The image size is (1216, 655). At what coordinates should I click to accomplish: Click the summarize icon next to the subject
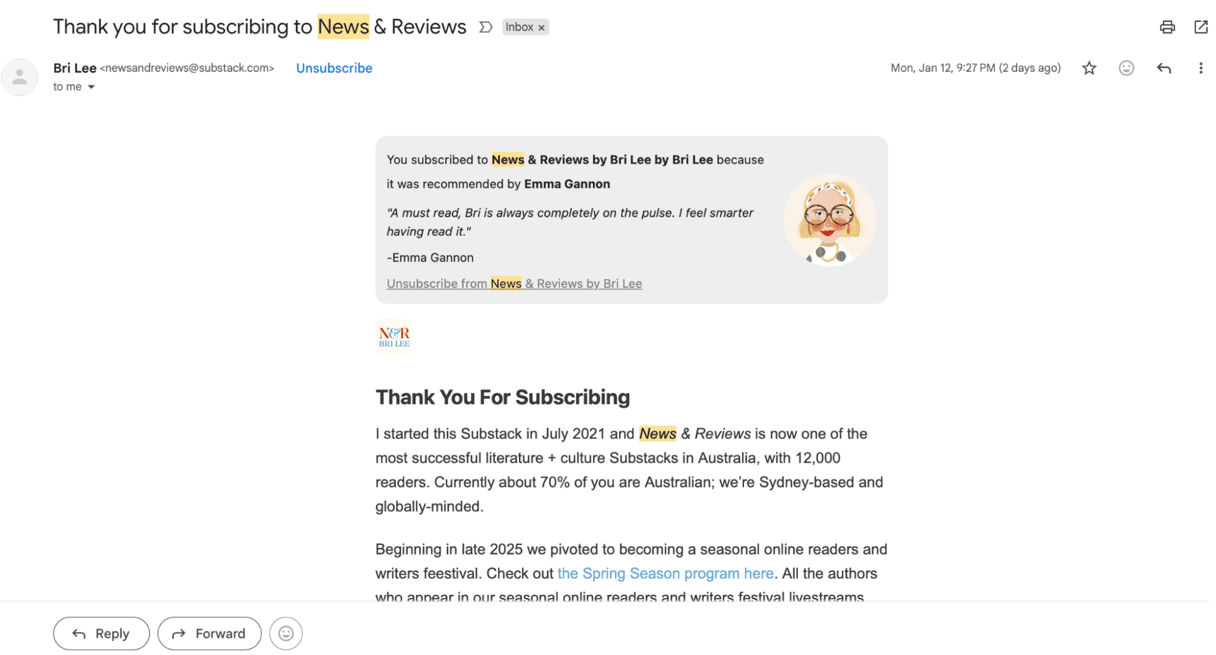tap(485, 27)
